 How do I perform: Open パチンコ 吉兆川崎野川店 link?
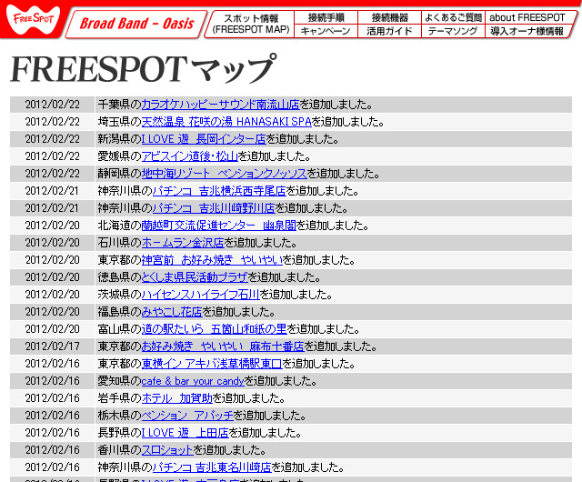pos(214,208)
